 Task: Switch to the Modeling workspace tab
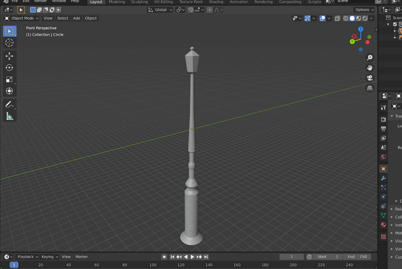tap(117, 2)
